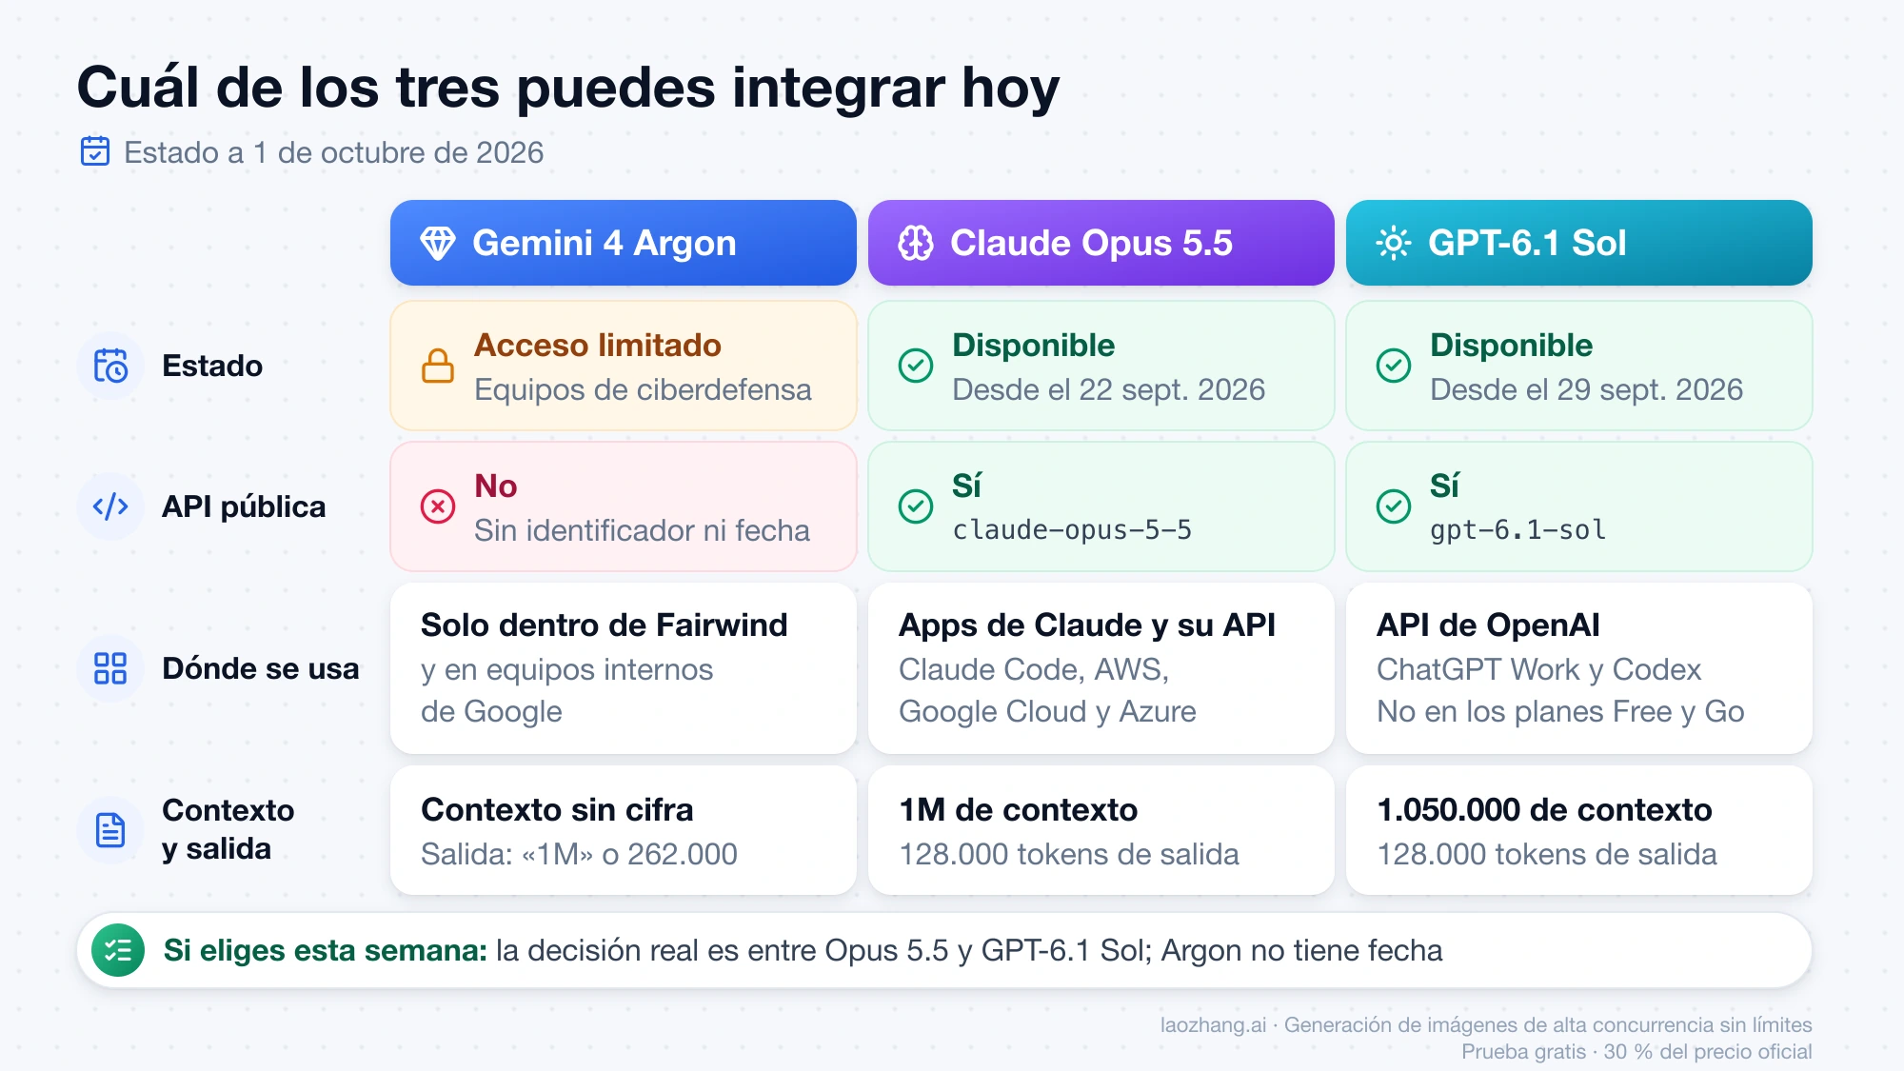
Task: Click Solo dentro de Fairwind cell
Action: pos(624,668)
